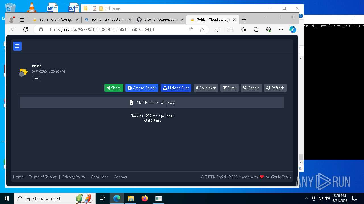Click the Temp Explorer window quick-access dropdown arrow
The height and width of the screenshot is (204, 364).
click(106, 8)
